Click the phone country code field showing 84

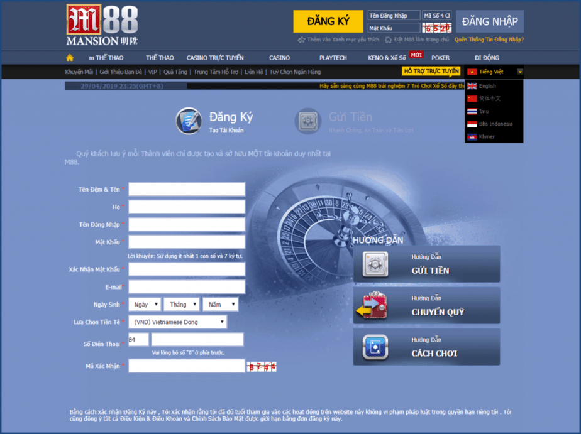point(138,339)
